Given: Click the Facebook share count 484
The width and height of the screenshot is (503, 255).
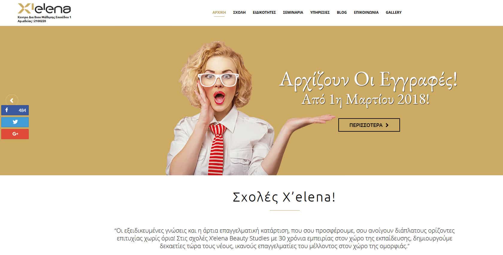Looking at the screenshot, I should [x=22, y=110].
